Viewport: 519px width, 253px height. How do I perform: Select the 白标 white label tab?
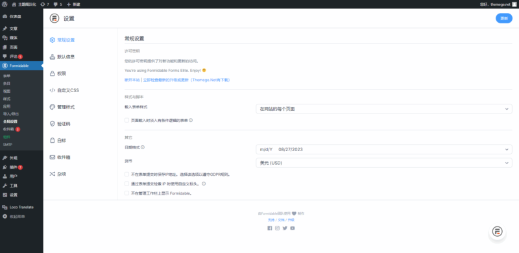coord(58,140)
